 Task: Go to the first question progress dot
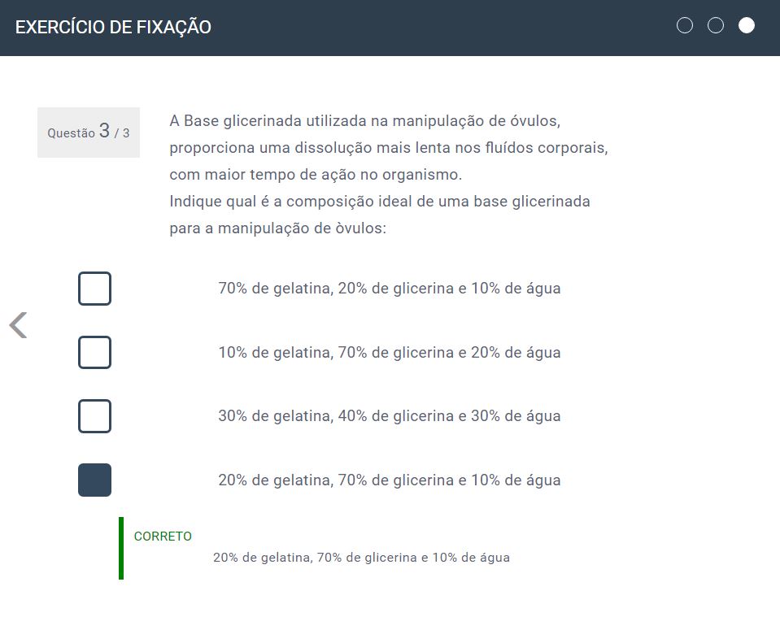[685, 25]
